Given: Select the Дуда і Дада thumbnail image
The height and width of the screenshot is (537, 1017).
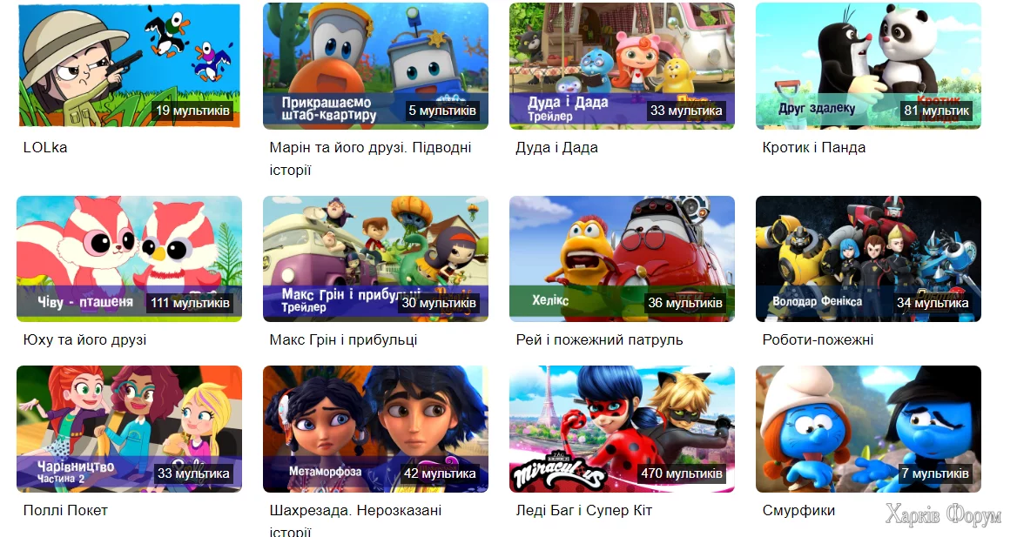Looking at the screenshot, I should click(x=622, y=65).
